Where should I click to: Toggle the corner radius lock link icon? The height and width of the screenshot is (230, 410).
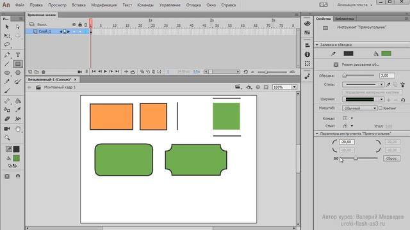(336, 158)
